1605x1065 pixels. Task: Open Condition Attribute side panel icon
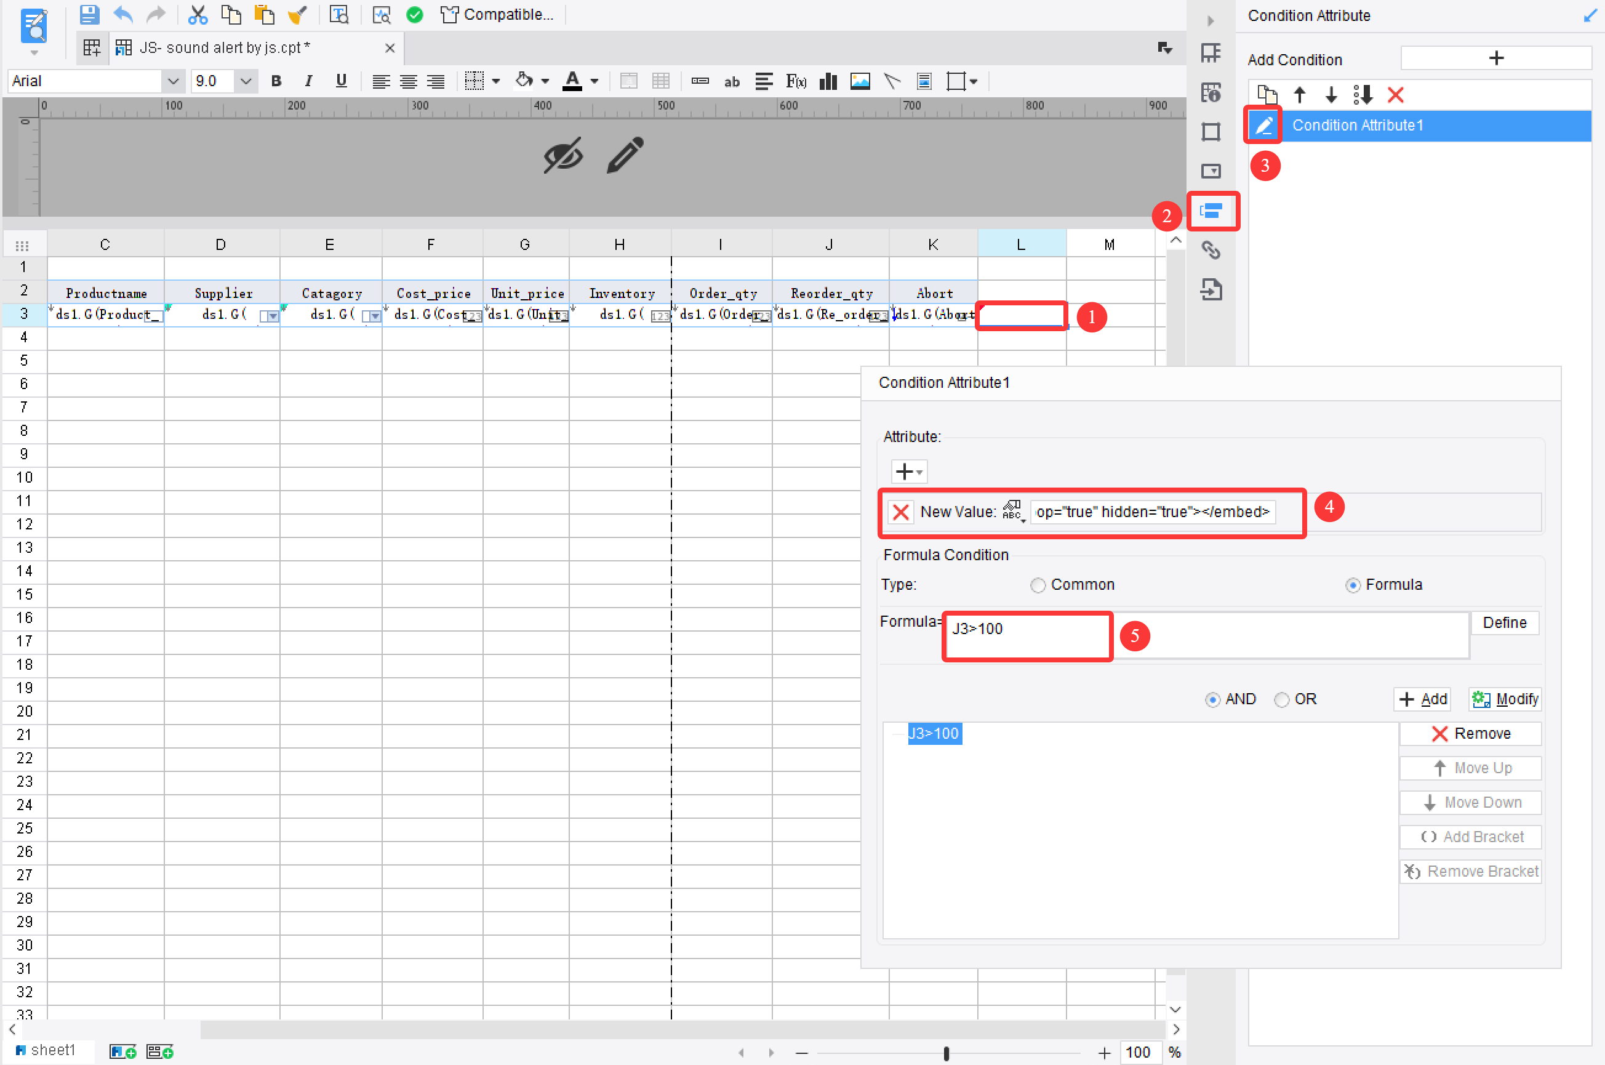(x=1211, y=211)
